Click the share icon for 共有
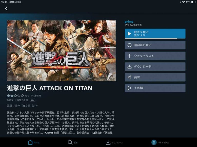 point(129,77)
